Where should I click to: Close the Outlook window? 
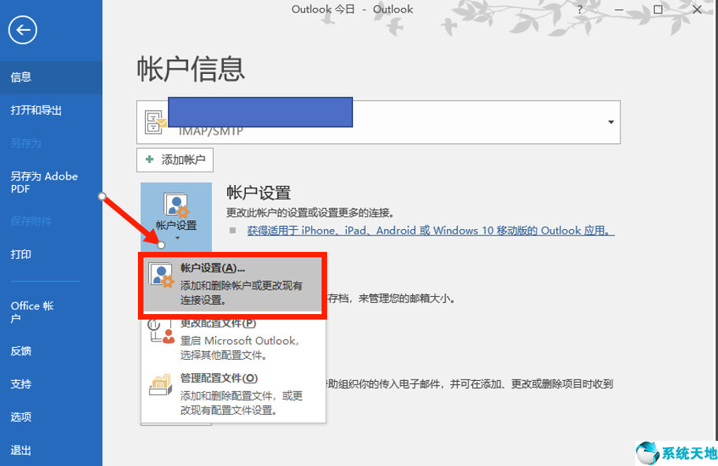(x=697, y=9)
